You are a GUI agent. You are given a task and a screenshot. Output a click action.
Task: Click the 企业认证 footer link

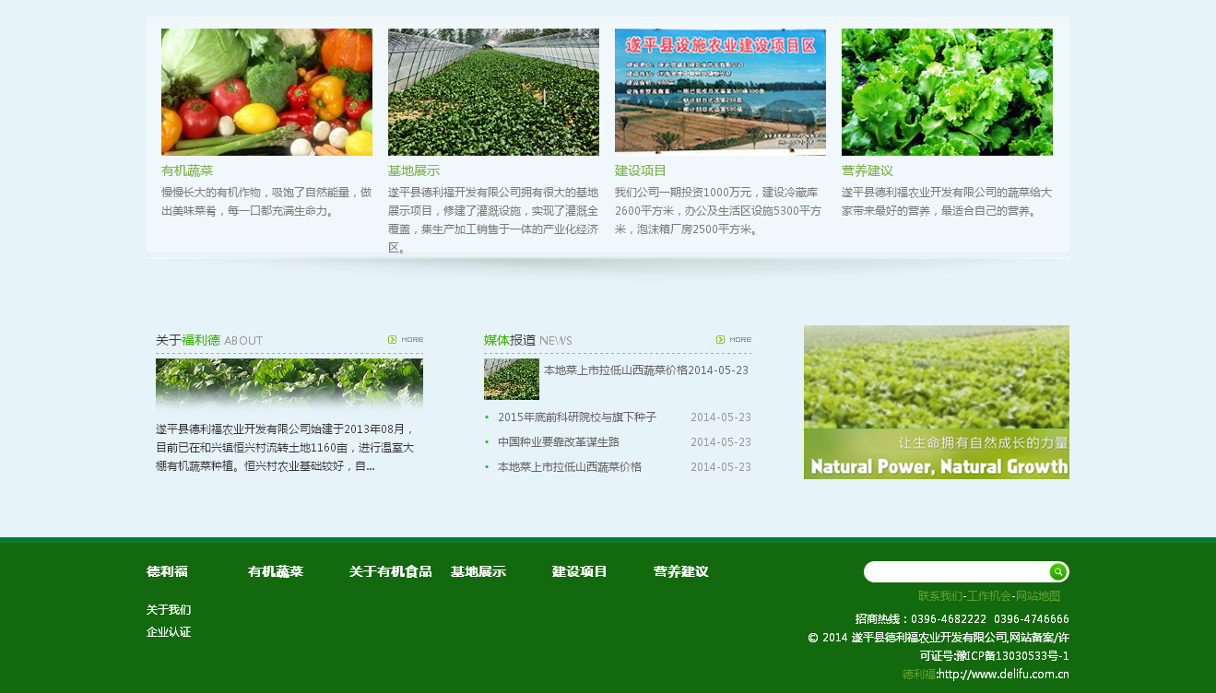tap(167, 631)
